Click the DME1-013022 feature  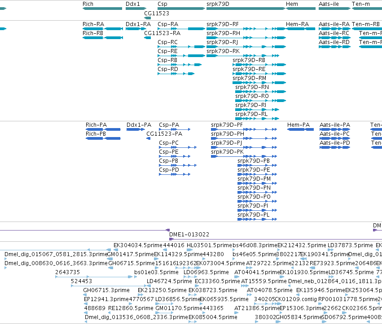click(x=276, y=239)
